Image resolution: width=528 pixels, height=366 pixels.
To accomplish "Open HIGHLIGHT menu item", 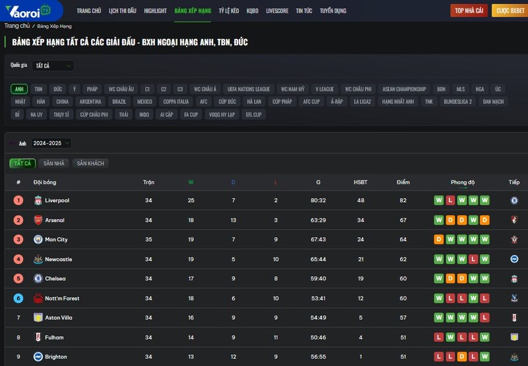I will pos(155,11).
